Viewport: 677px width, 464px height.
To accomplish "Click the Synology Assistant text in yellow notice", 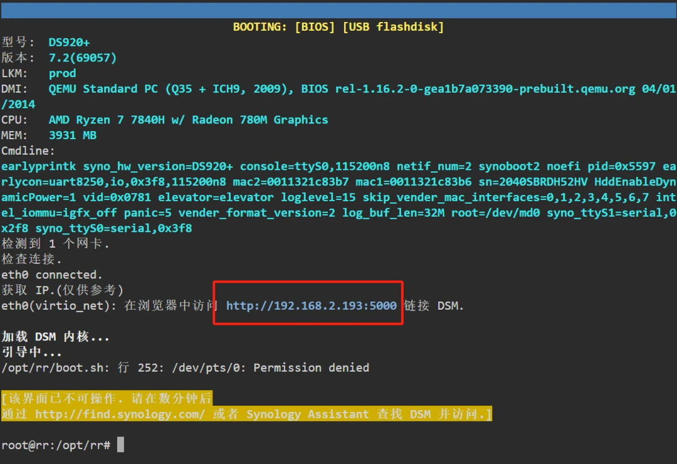I will tap(307, 414).
